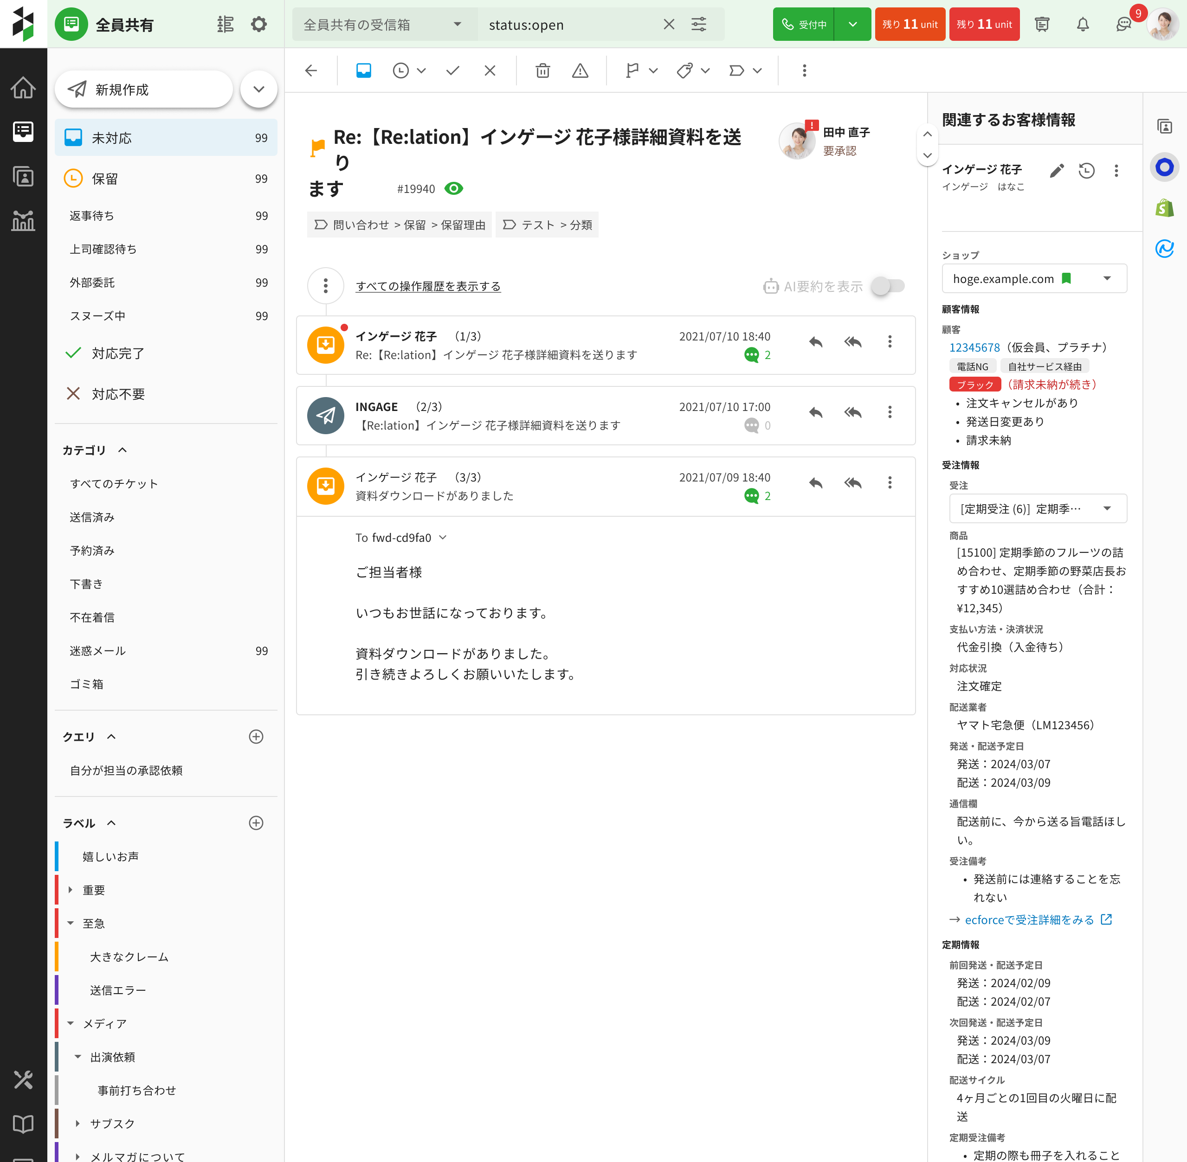Open chat messages icon with badge 9
Image resolution: width=1187 pixels, height=1162 pixels.
coord(1123,25)
